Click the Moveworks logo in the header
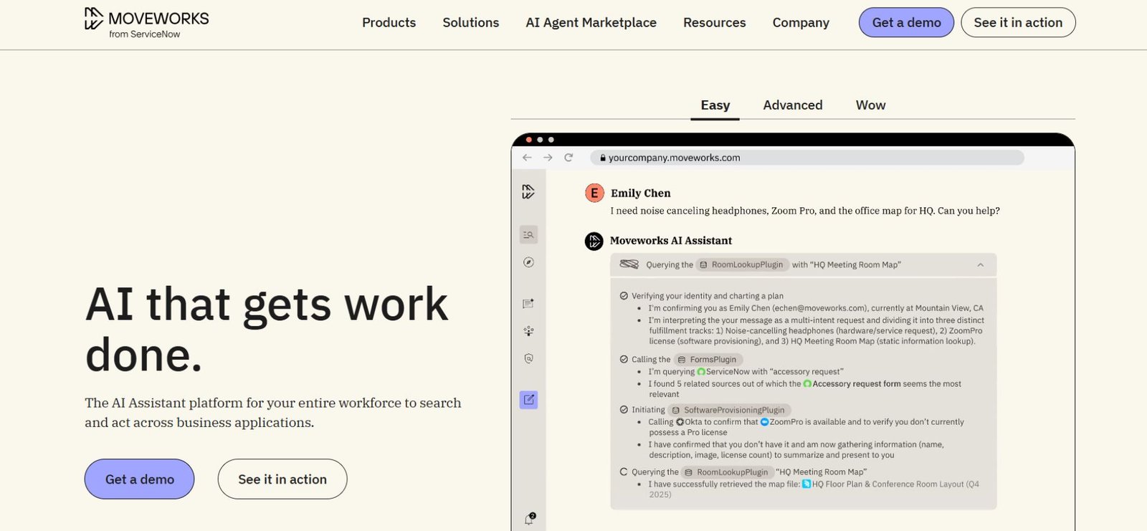 (x=146, y=23)
